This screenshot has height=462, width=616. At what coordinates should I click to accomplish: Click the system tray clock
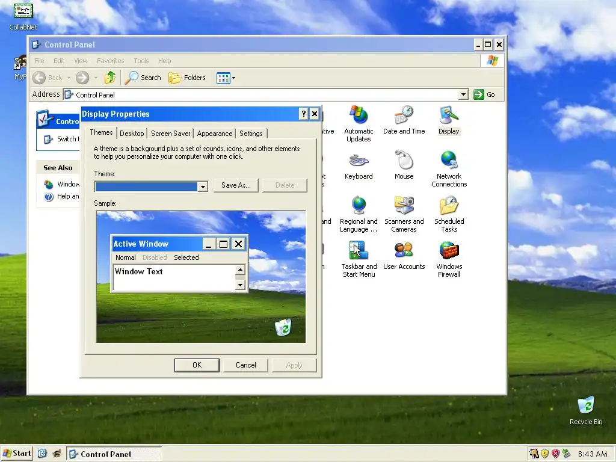click(x=593, y=454)
